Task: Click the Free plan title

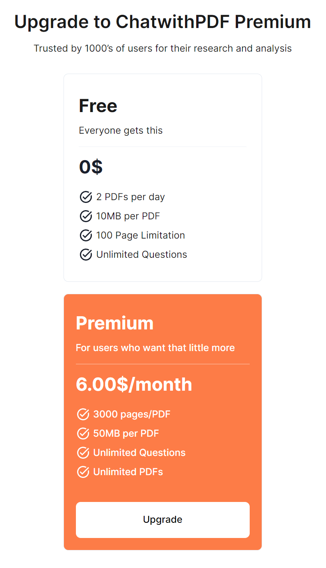Action: [98, 106]
